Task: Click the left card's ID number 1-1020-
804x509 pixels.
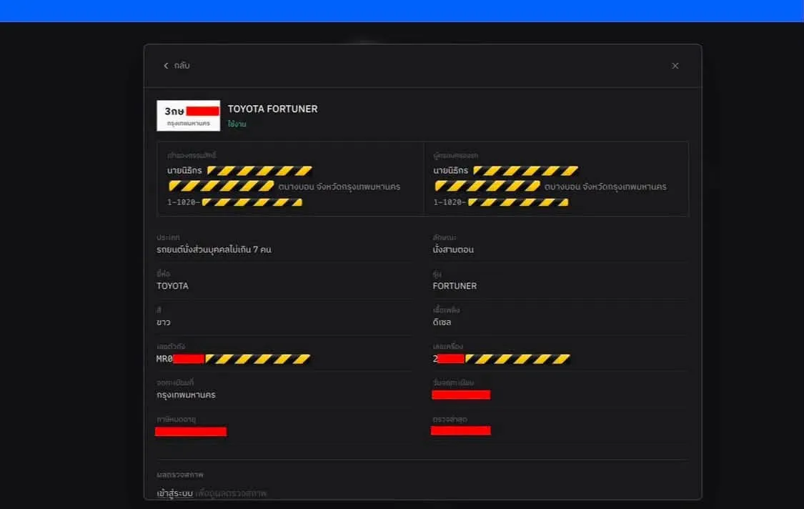Action: coord(235,202)
